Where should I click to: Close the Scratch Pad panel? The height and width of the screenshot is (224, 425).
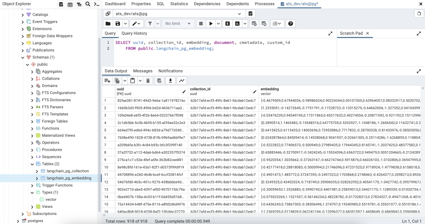pyautogui.click(x=368, y=33)
